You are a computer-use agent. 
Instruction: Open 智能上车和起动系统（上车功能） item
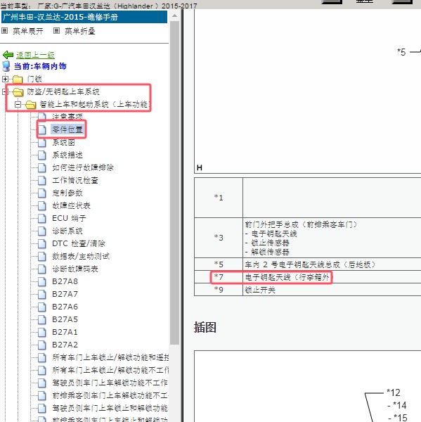[94, 104]
